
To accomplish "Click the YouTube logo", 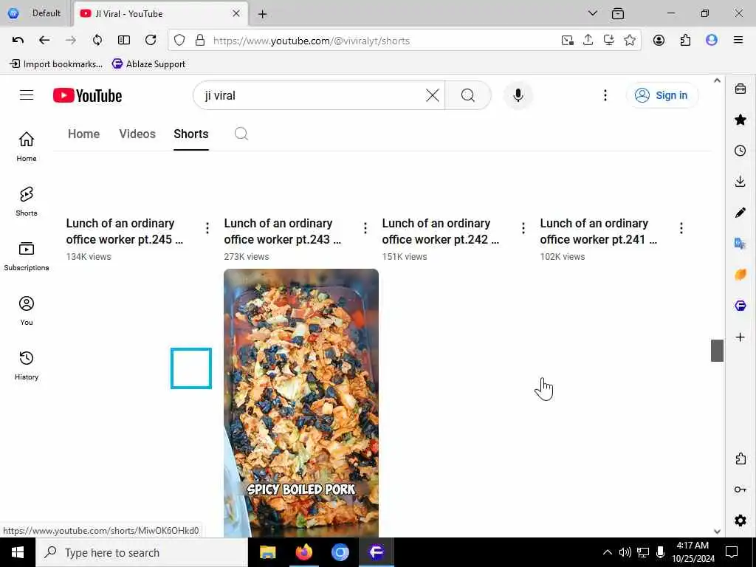I will (87, 95).
